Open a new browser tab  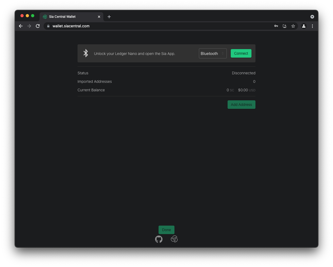[109, 17]
